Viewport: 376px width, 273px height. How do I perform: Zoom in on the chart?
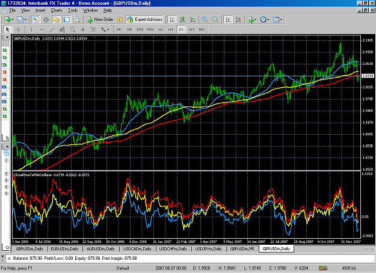205,20
